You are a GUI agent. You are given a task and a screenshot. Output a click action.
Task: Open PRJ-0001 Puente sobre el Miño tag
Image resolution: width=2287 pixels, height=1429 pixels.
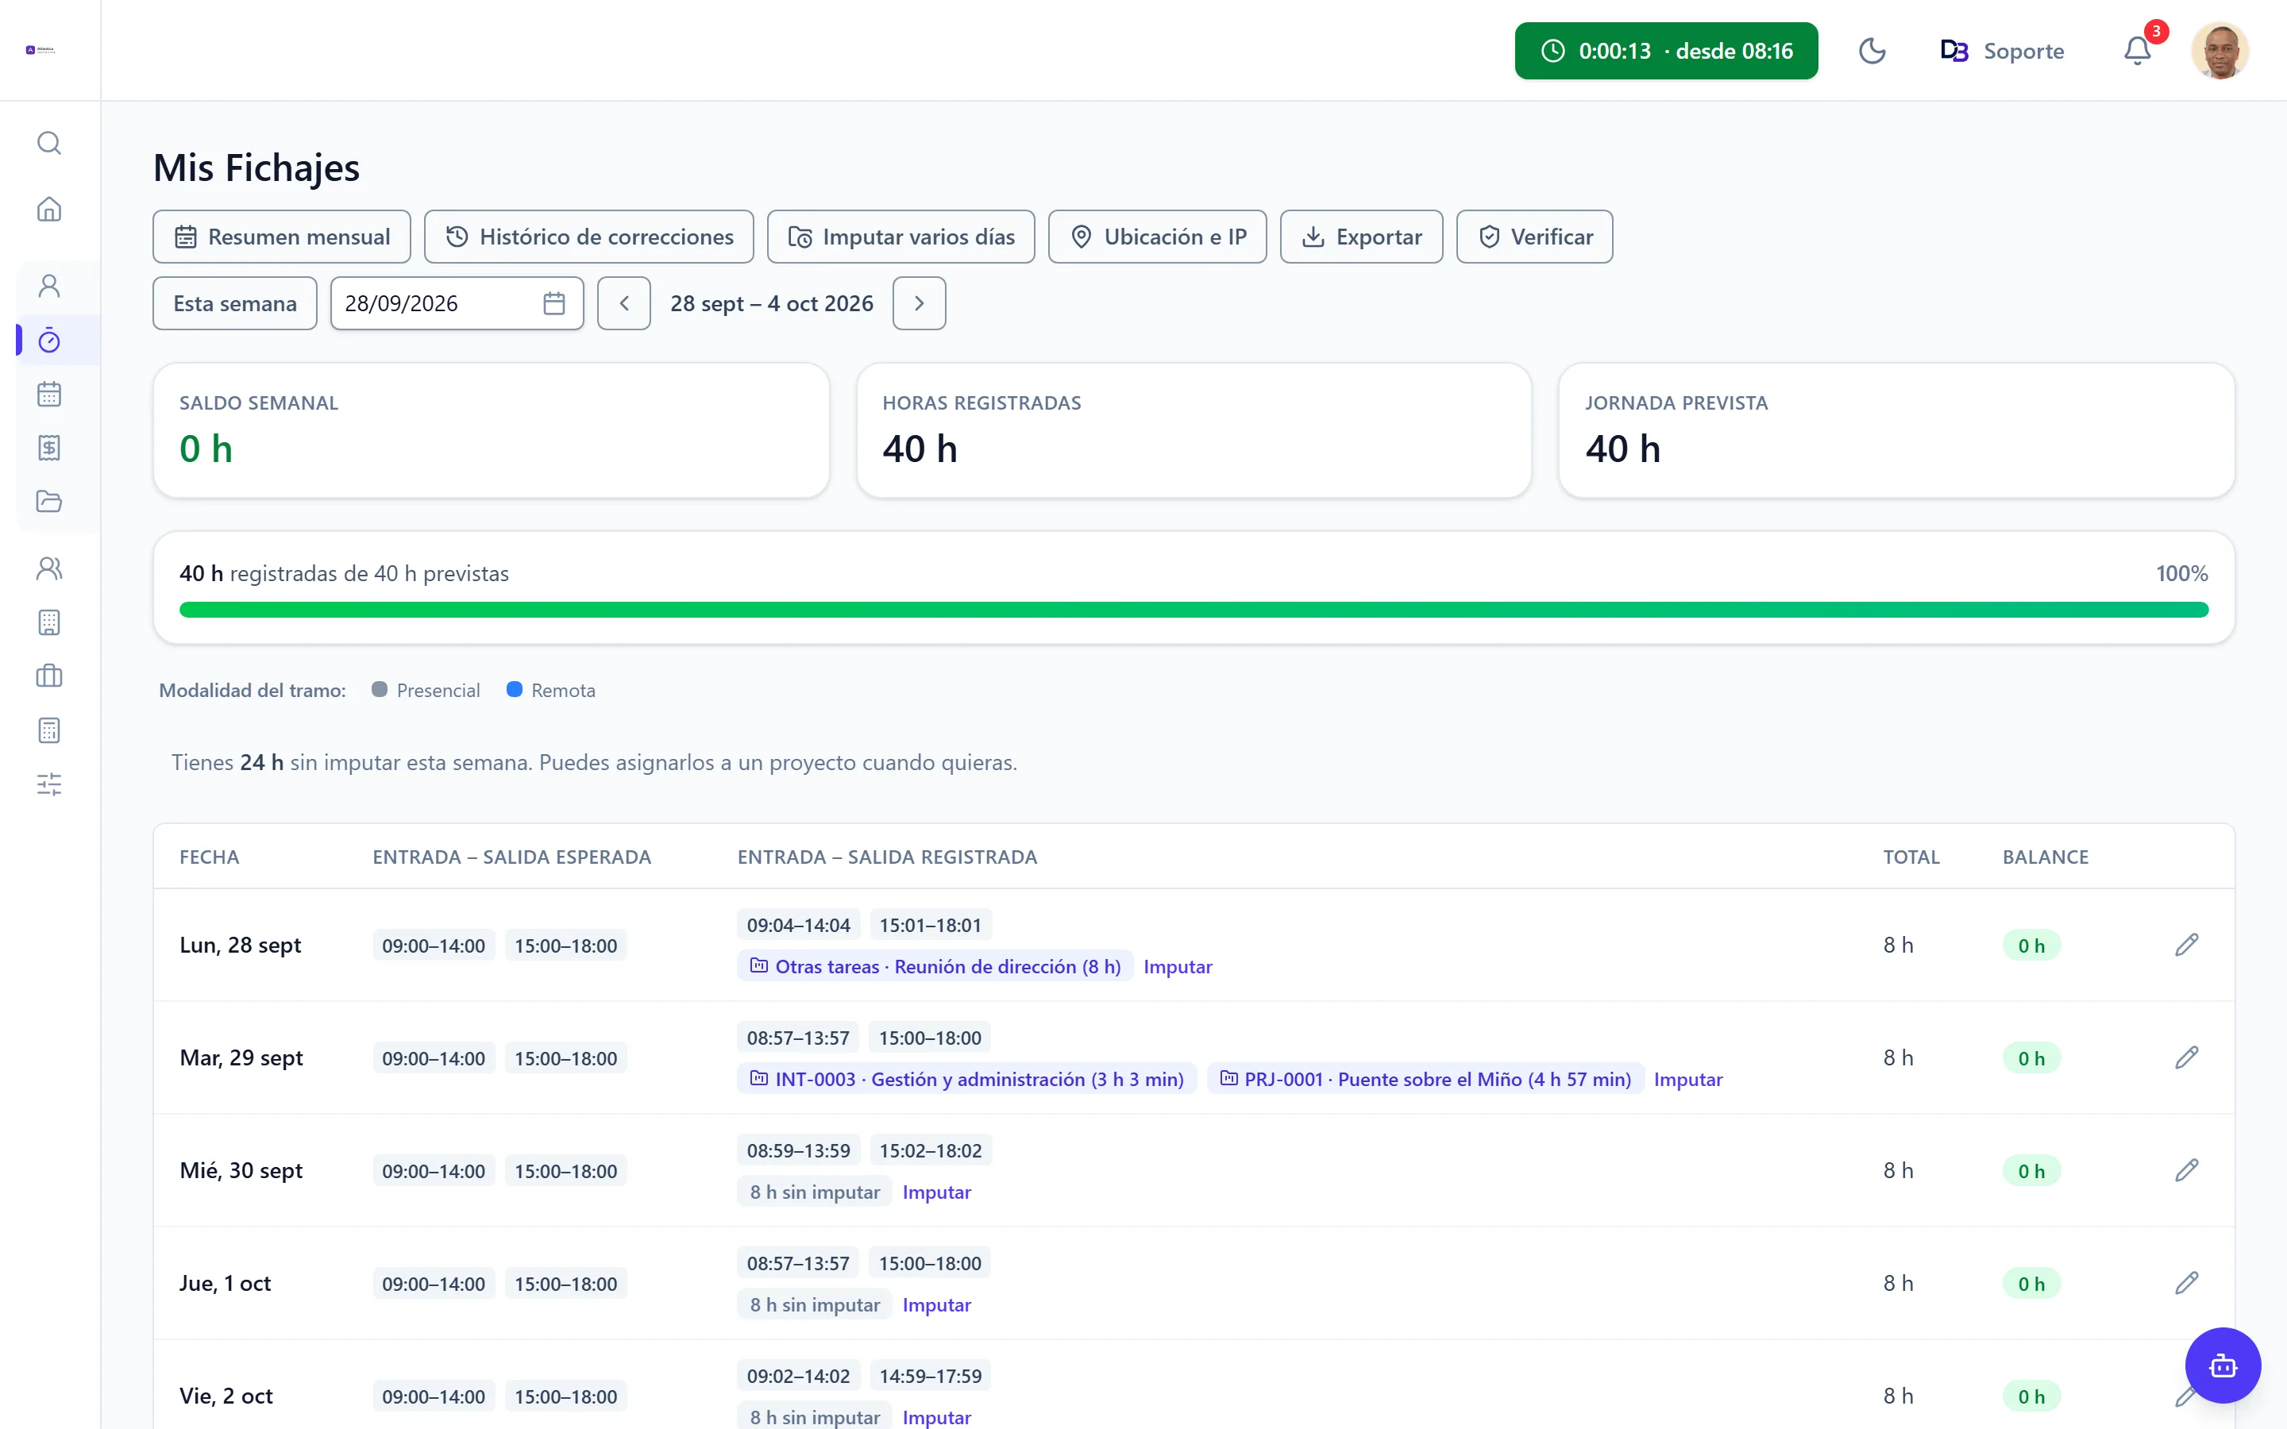(x=1425, y=1078)
